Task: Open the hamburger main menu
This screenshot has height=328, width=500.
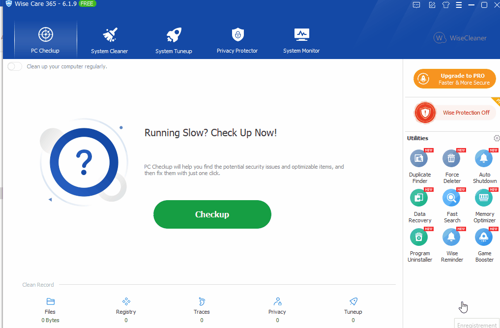Action: click(x=459, y=5)
